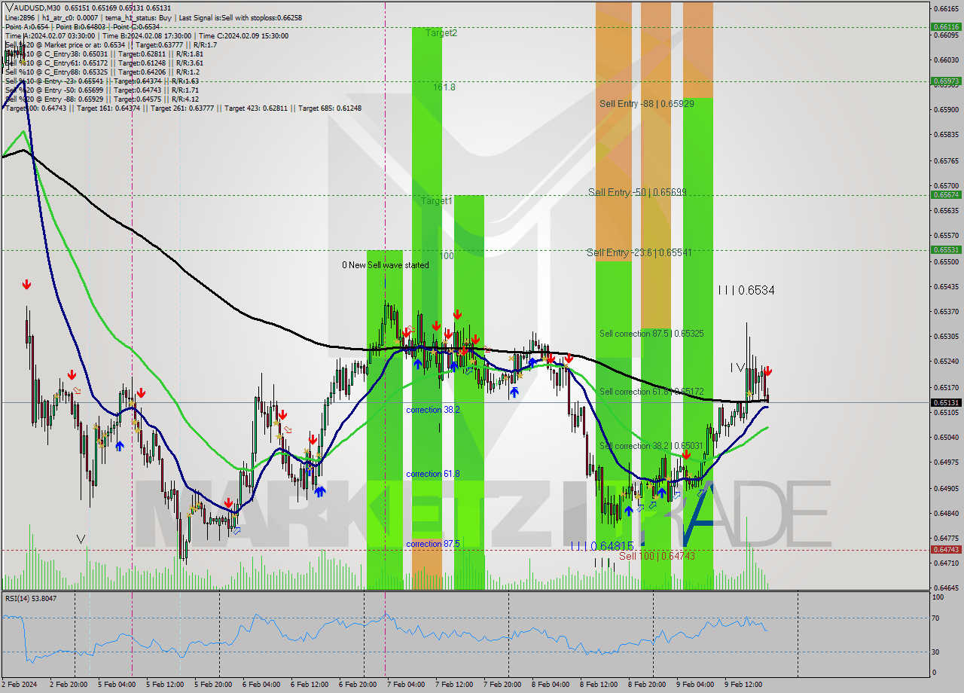Click the 'I V' wave label near recent high

[x=737, y=368]
